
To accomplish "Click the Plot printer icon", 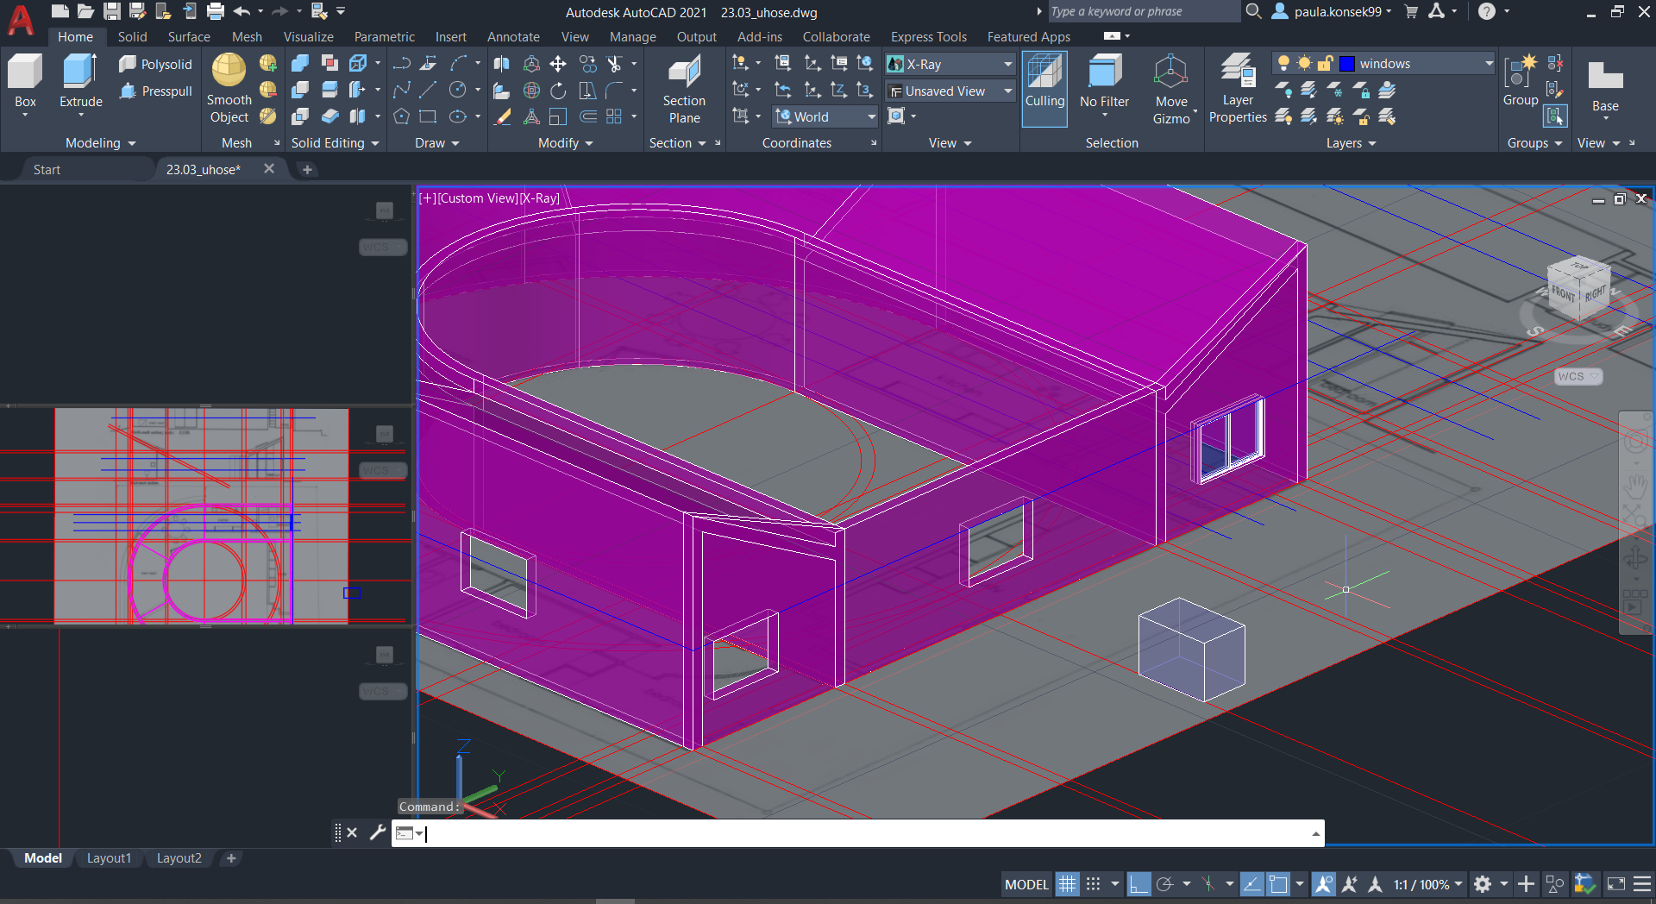I will pyautogui.click(x=216, y=11).
